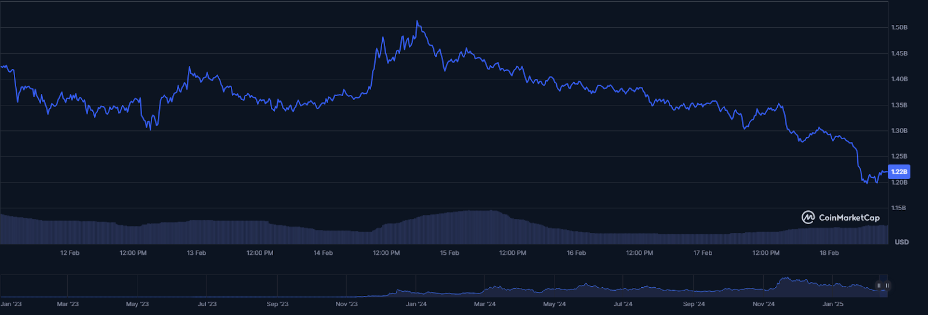This screenshot has width=928, height=315.
Task: Select the 13 Feb date axis label
Action: [197, 253]
